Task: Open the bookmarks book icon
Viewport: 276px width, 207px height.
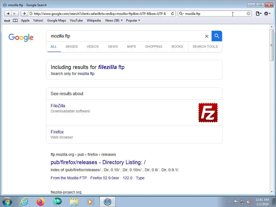Action: pos(15,20)
